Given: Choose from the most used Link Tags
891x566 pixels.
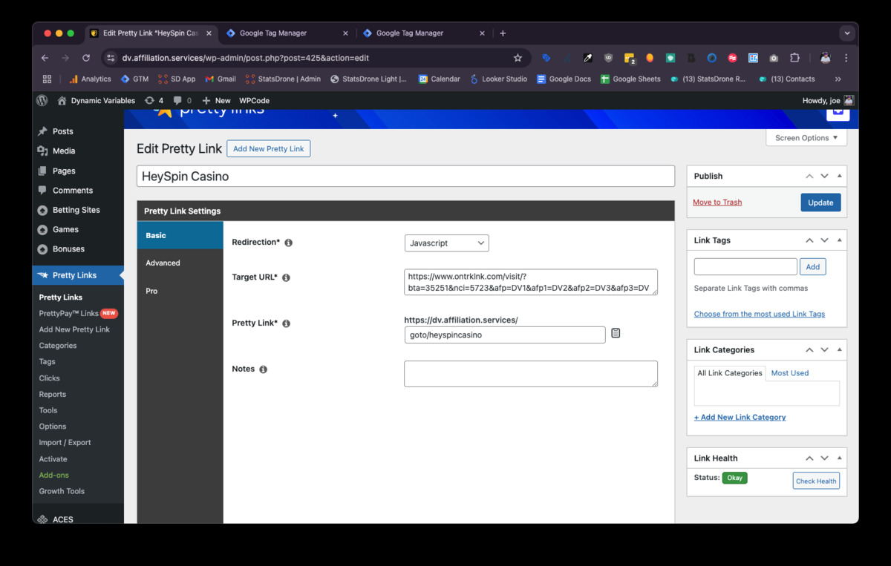Looking at the screenshot, I should 760,314.
